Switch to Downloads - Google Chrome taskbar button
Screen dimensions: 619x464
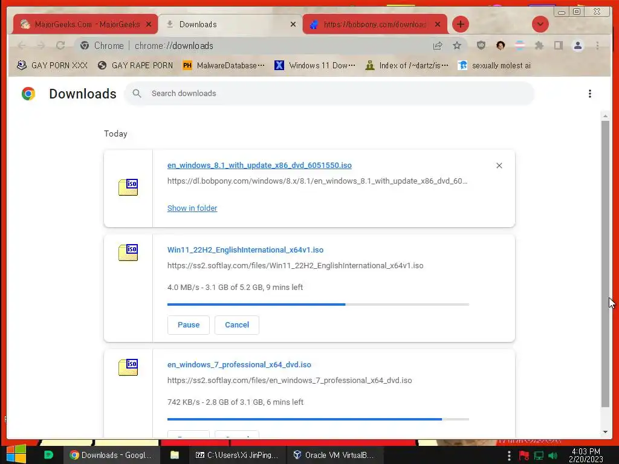112,455
